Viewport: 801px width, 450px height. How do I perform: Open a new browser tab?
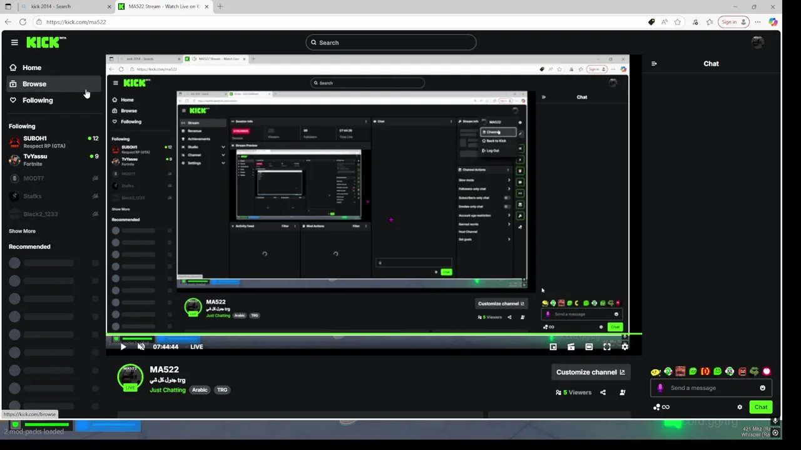[x=220, y=6]
